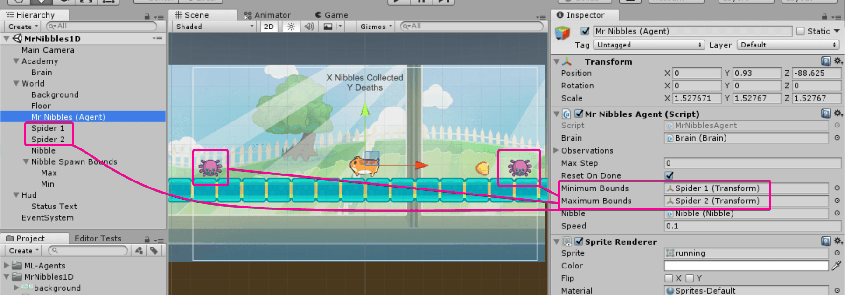Screen dimensions: 845x295
Task: Click the scene effects image icon
Action: (x=328, y=27)
